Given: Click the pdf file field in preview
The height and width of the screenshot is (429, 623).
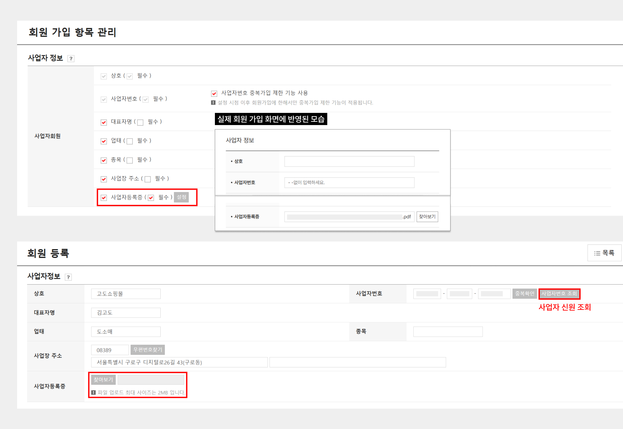Looking at the screenshot, I should click(349, 217).
